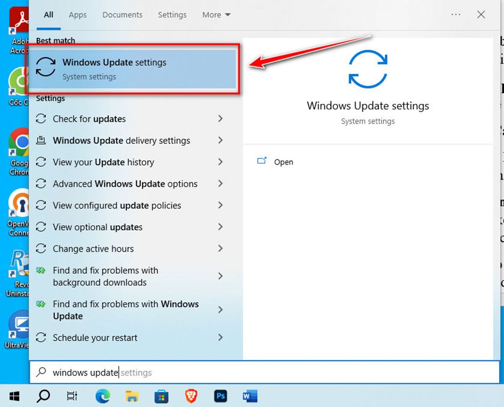Open File Explorer from taskbar

132,396
